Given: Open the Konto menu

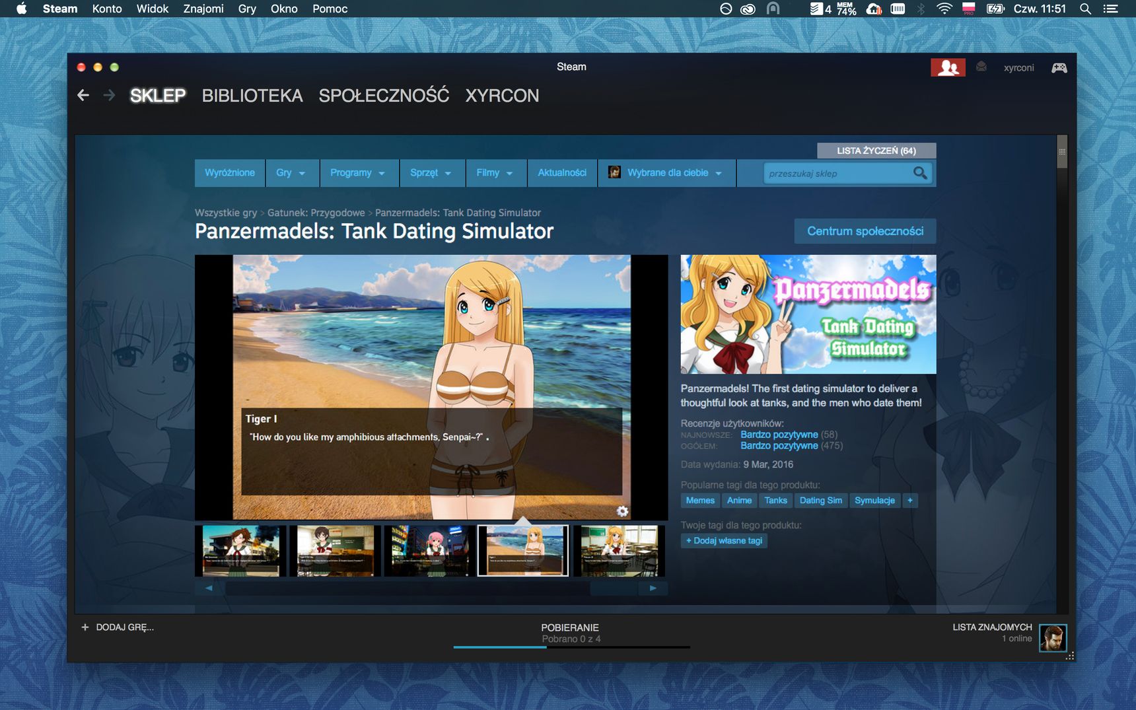Looking at the screenshot, I should pyautogui.click(x=107, y=9).
